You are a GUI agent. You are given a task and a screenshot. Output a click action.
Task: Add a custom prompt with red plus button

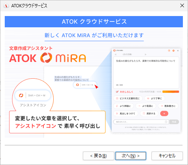pos(164,114)
